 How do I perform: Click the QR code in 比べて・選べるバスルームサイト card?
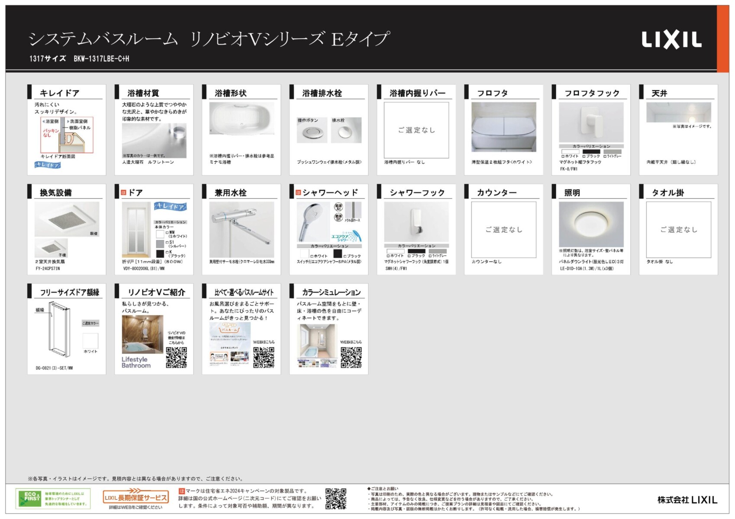(264, 357)
